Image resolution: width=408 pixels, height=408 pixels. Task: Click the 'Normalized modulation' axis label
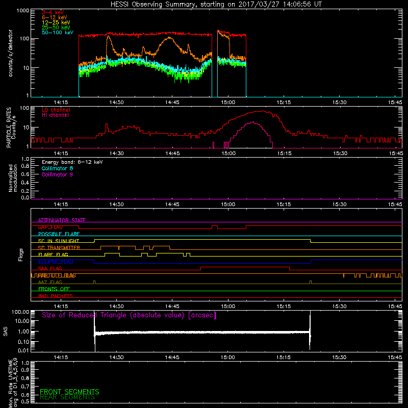(13, 178)
